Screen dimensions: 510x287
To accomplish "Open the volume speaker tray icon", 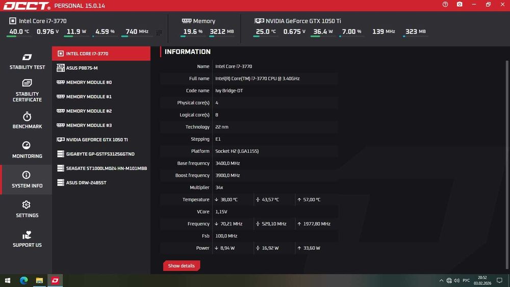I will 456,280.
